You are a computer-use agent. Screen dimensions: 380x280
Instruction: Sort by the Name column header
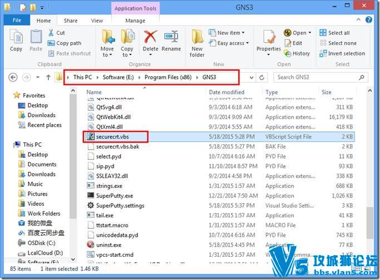point(94,92)
